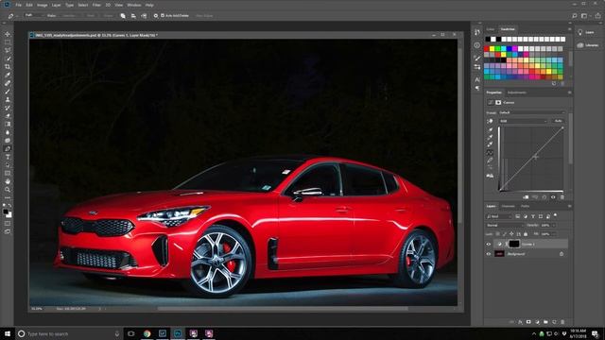
Task: Toggle lock all in Layers panel
Action: tap(526, 234)
